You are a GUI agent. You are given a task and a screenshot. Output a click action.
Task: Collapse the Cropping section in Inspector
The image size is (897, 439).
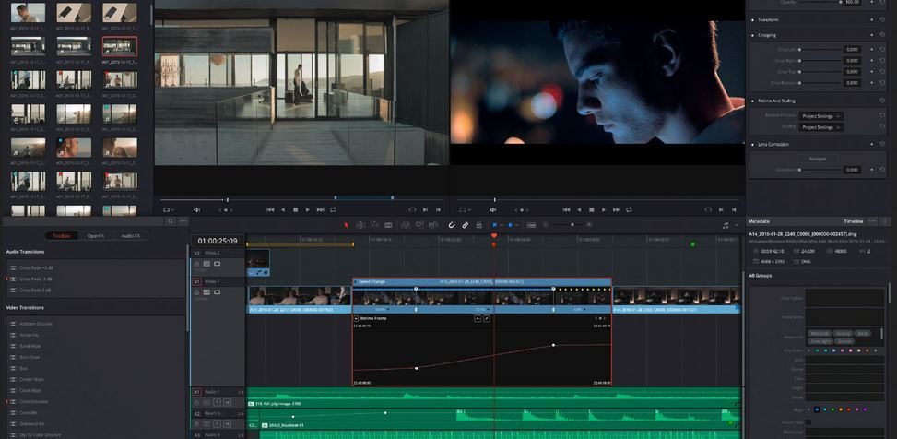766,35
